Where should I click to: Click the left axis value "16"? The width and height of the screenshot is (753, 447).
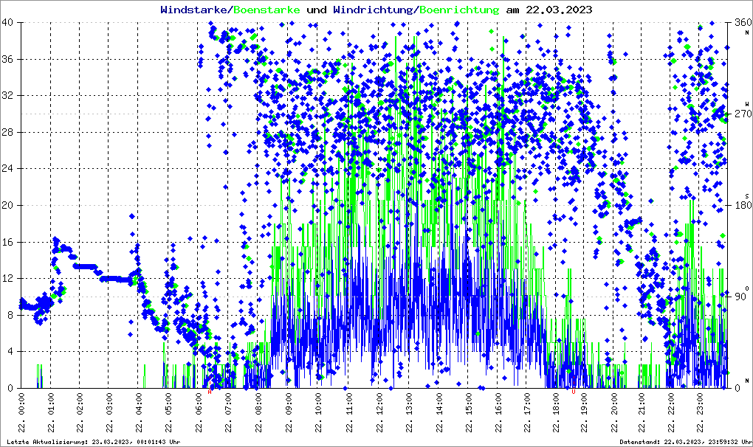coord(7,242)
